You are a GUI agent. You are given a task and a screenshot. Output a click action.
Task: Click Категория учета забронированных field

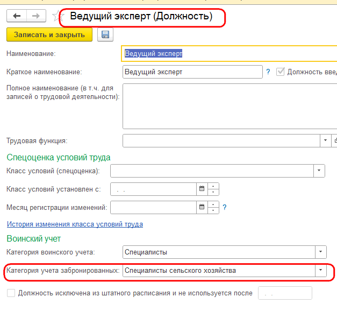(x=219, y=270)
